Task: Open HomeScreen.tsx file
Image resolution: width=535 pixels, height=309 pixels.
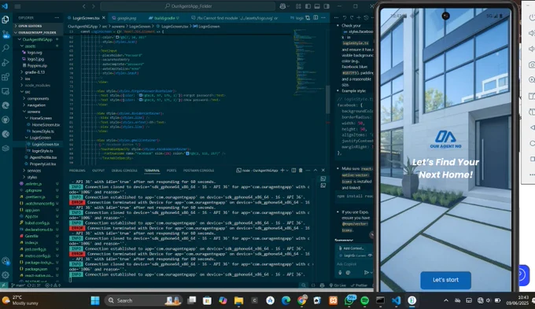Action: (x=46, y=124)
